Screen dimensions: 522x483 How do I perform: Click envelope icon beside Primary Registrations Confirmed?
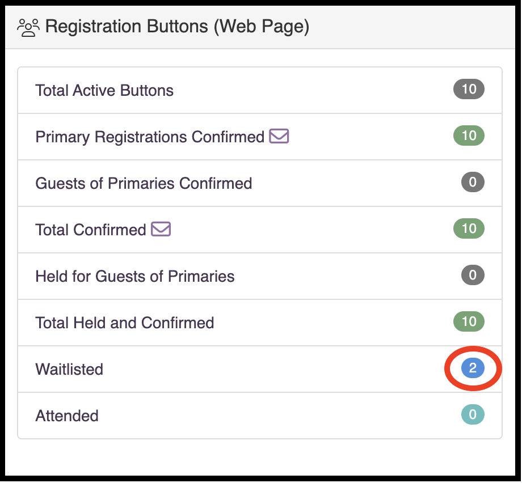(x=279, y=136)
